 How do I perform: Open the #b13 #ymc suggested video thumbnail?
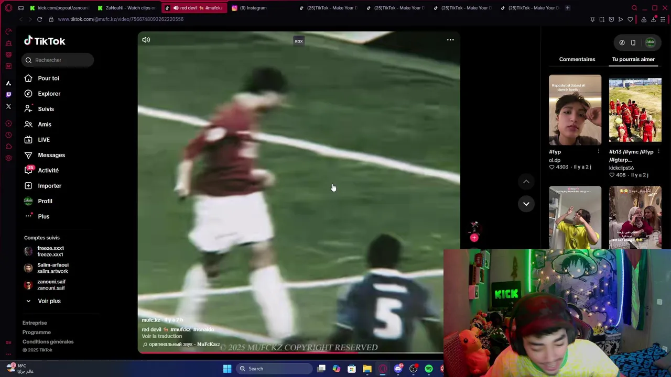(635, 110)
